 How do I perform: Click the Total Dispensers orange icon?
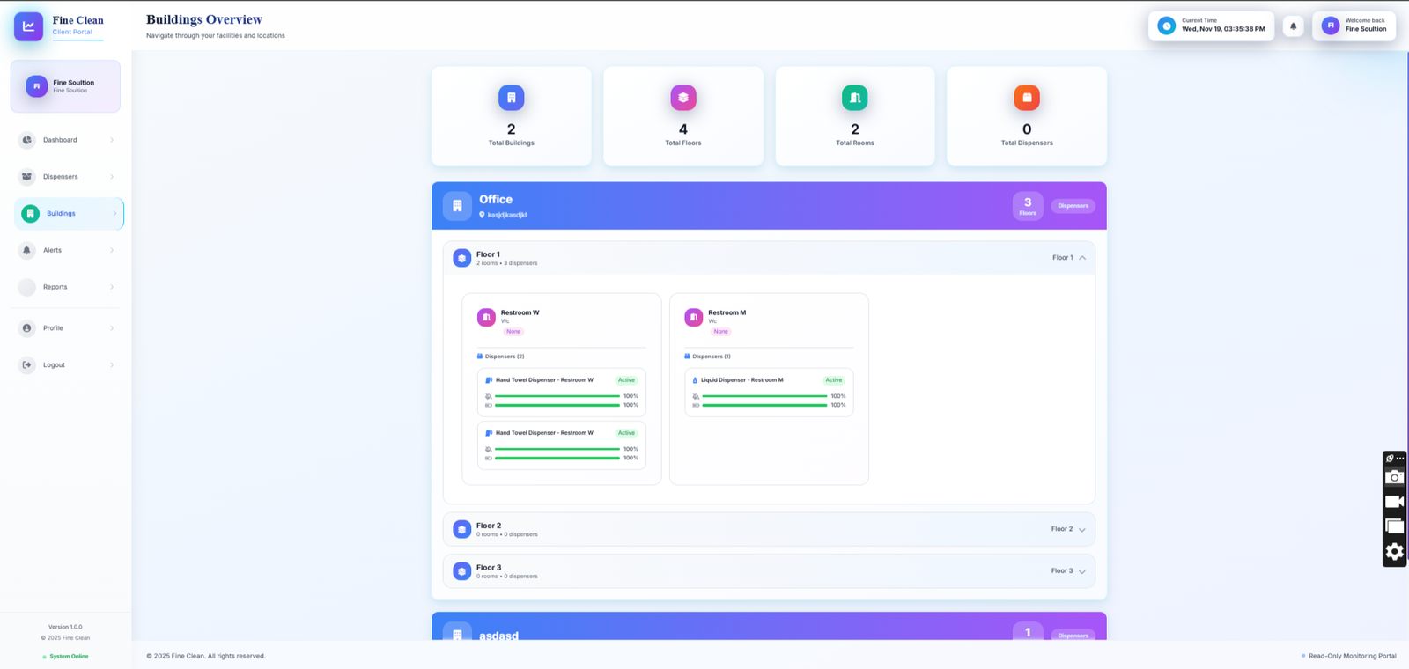click(x=1026, y=98)
